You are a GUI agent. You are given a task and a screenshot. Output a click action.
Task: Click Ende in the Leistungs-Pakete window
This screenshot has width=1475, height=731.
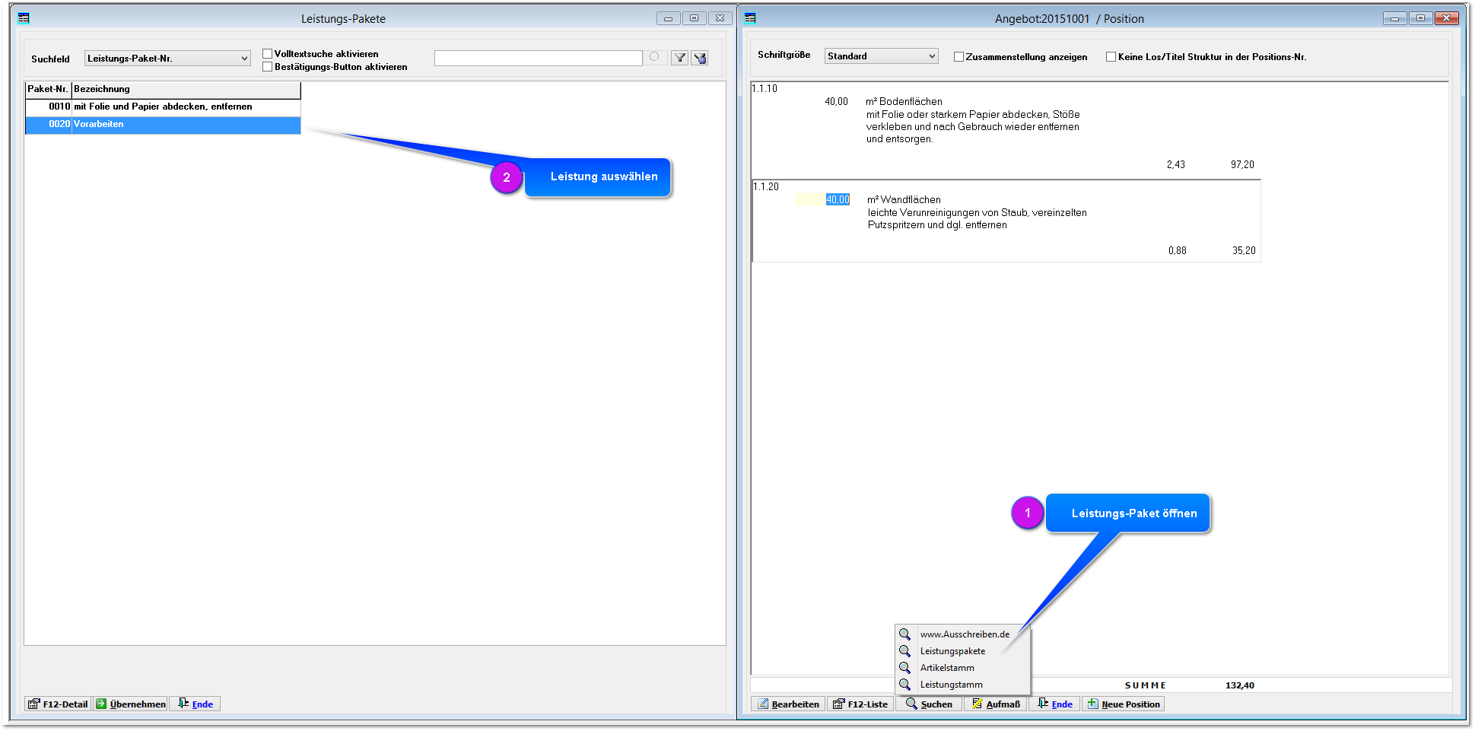click(196, 704)
